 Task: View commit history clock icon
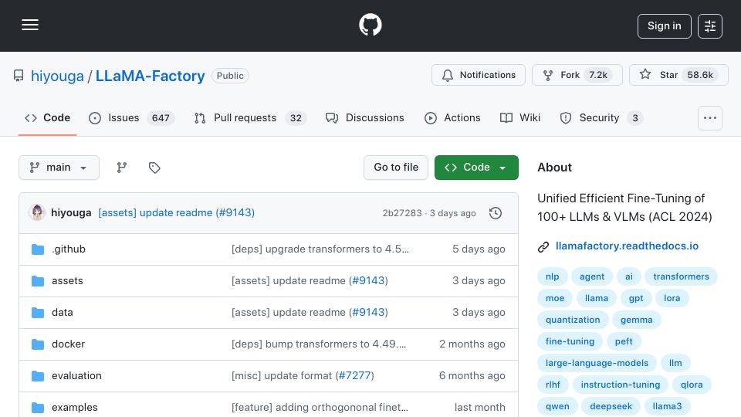point(496,213)
